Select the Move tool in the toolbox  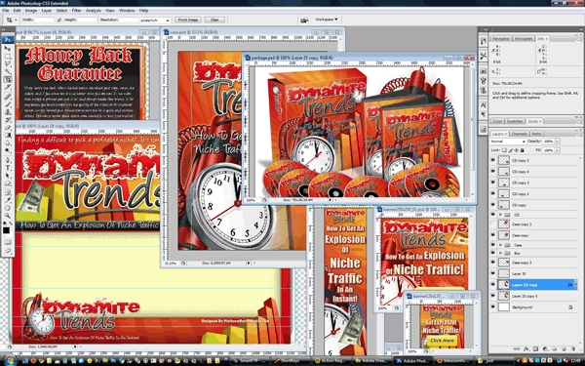(x=8, y=49)
